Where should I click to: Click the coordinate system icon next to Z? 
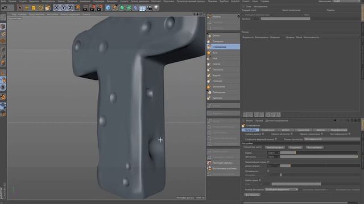[x=77, y=8]
